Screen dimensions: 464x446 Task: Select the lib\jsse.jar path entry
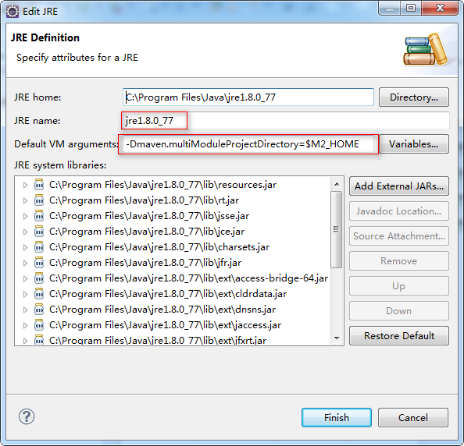(149, 216)
